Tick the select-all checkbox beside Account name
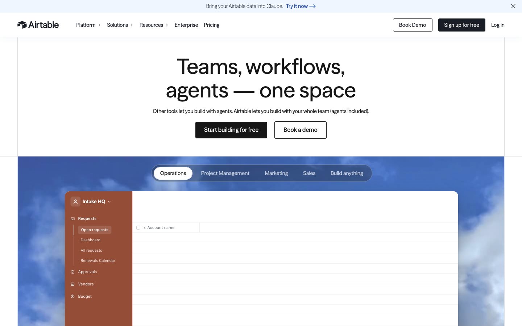 (x=138, y=227)
